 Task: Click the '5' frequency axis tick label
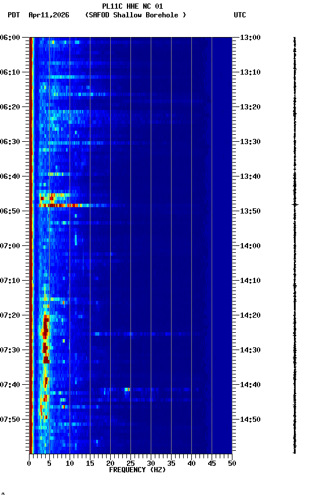point(49,464)
